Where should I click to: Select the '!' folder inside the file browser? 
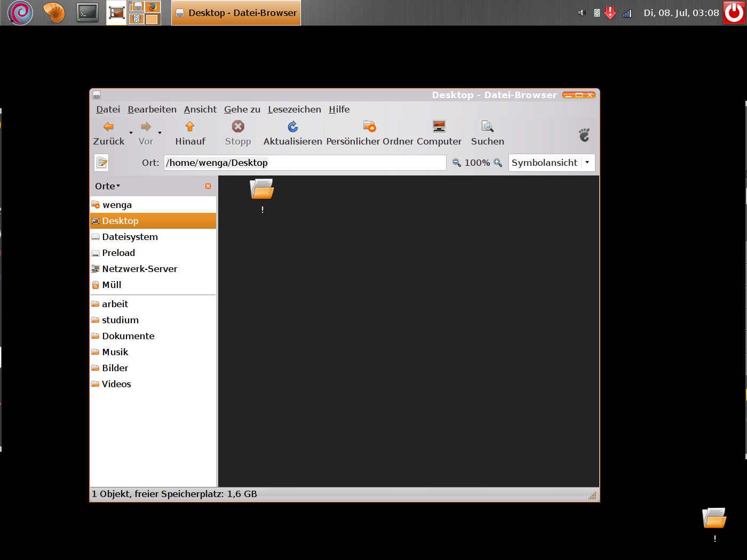click(262, 196)
